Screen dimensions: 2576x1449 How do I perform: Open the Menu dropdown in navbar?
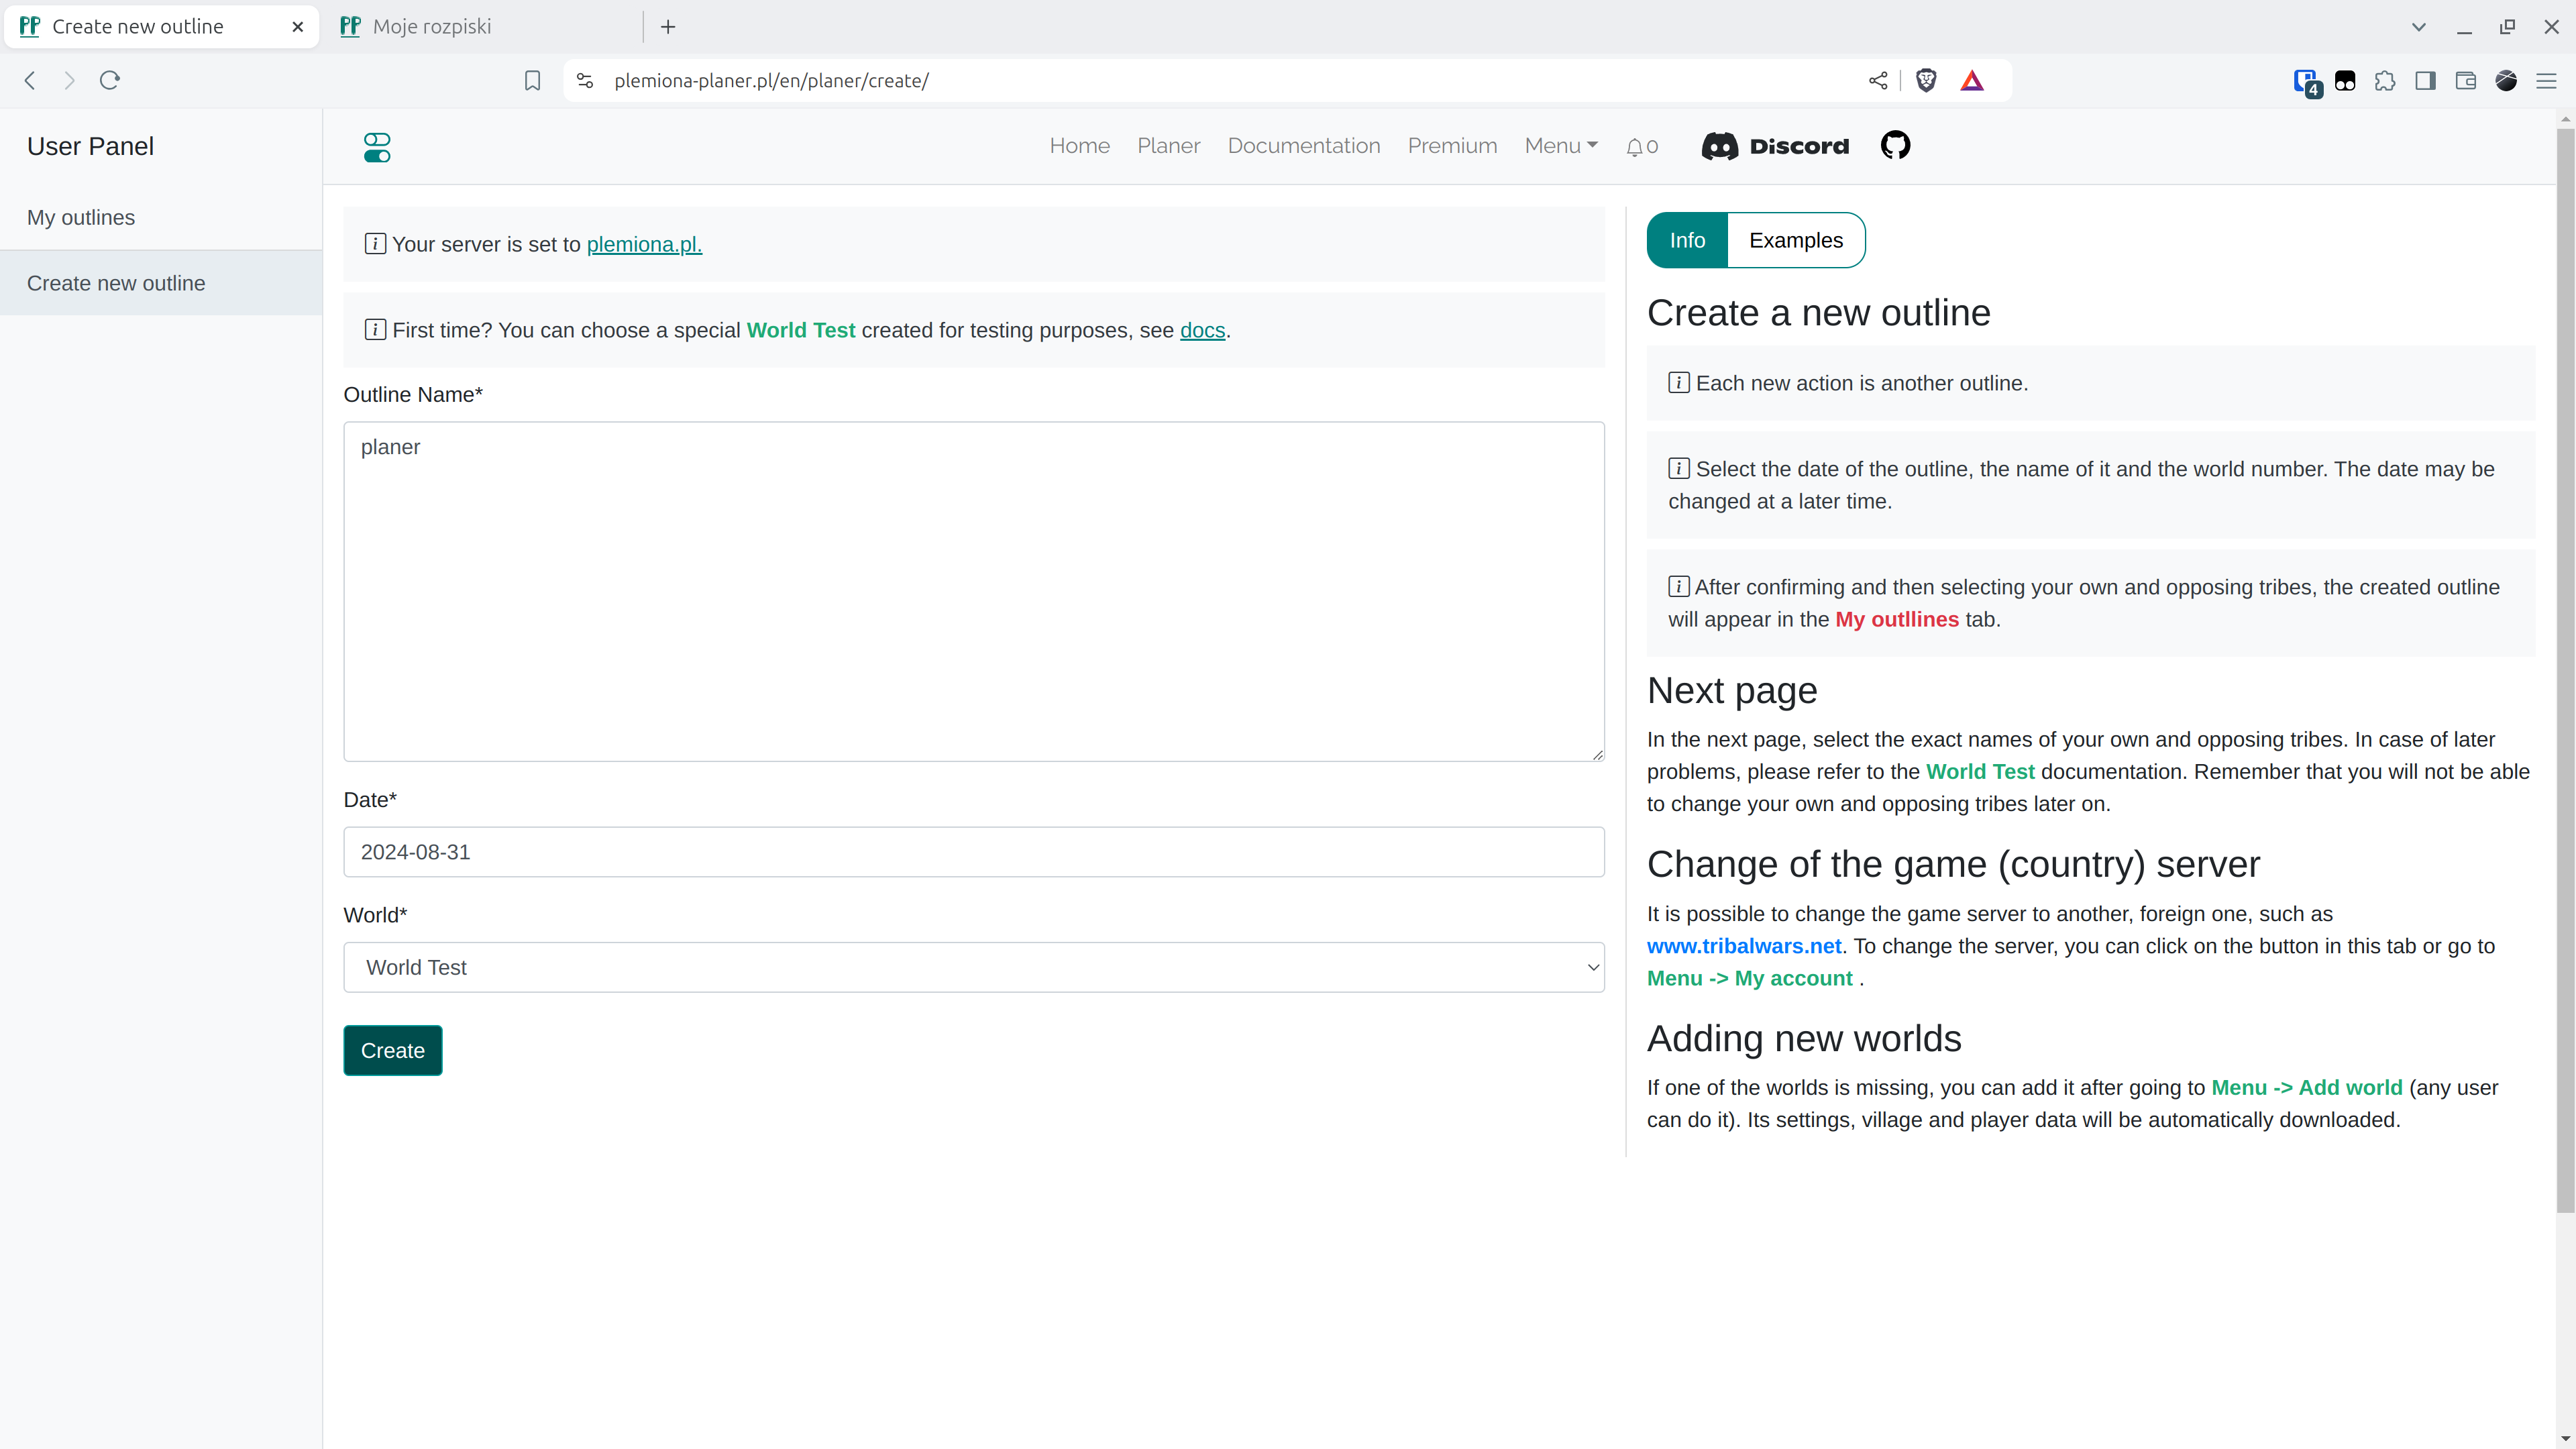pos(1560,146)
